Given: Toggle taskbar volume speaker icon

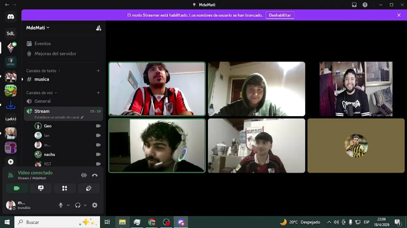Looking at the screenshot, I should click(336, 222).
